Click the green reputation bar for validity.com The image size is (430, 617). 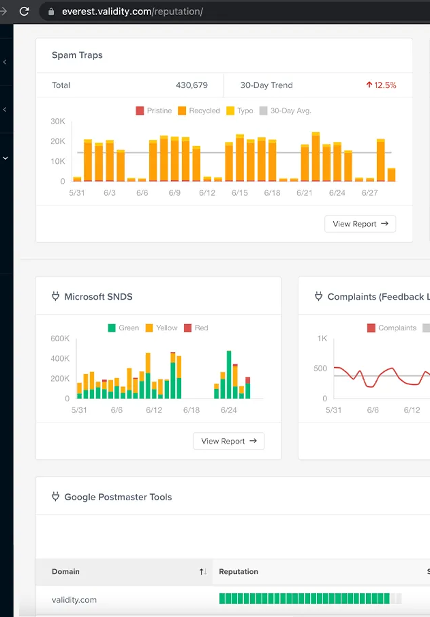pyautogui.click(x=304, y=599)
